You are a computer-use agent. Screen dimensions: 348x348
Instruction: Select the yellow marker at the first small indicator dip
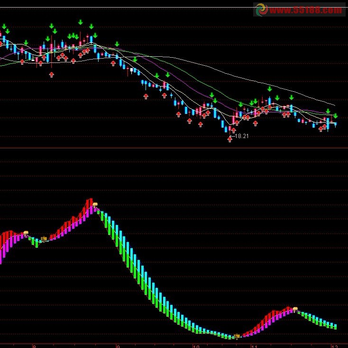click(x=44, y=239)
